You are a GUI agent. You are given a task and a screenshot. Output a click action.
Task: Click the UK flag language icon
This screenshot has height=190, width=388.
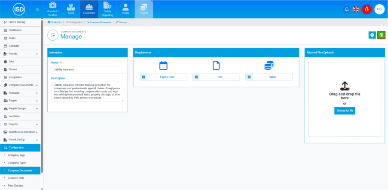coord(356,9)
